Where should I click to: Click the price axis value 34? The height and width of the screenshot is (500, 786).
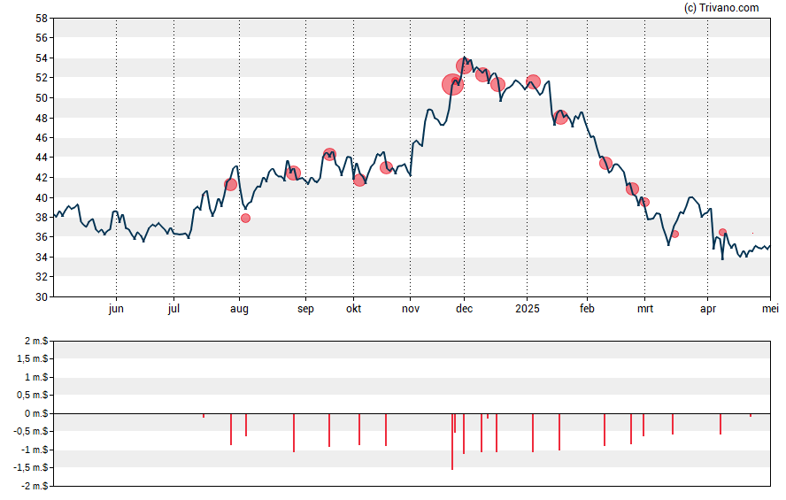tap(42, 258)
